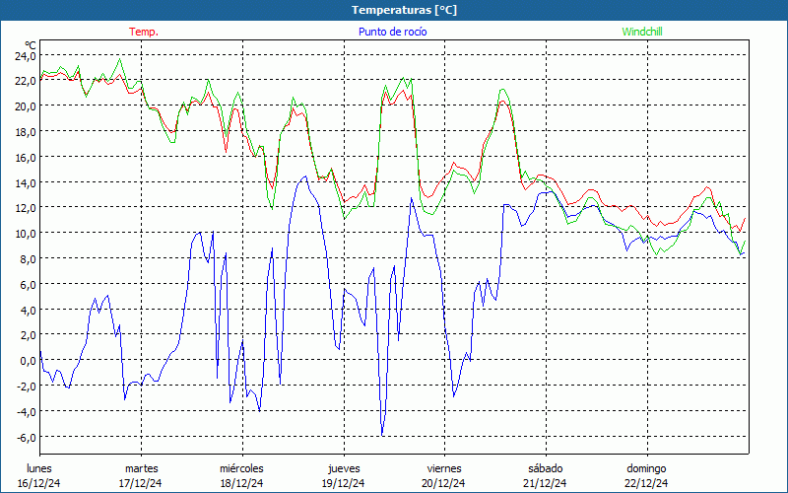The width and height of the screenshot is (788, 493).
Task: Click the '2,0' y-axis value
Action: 28,335
